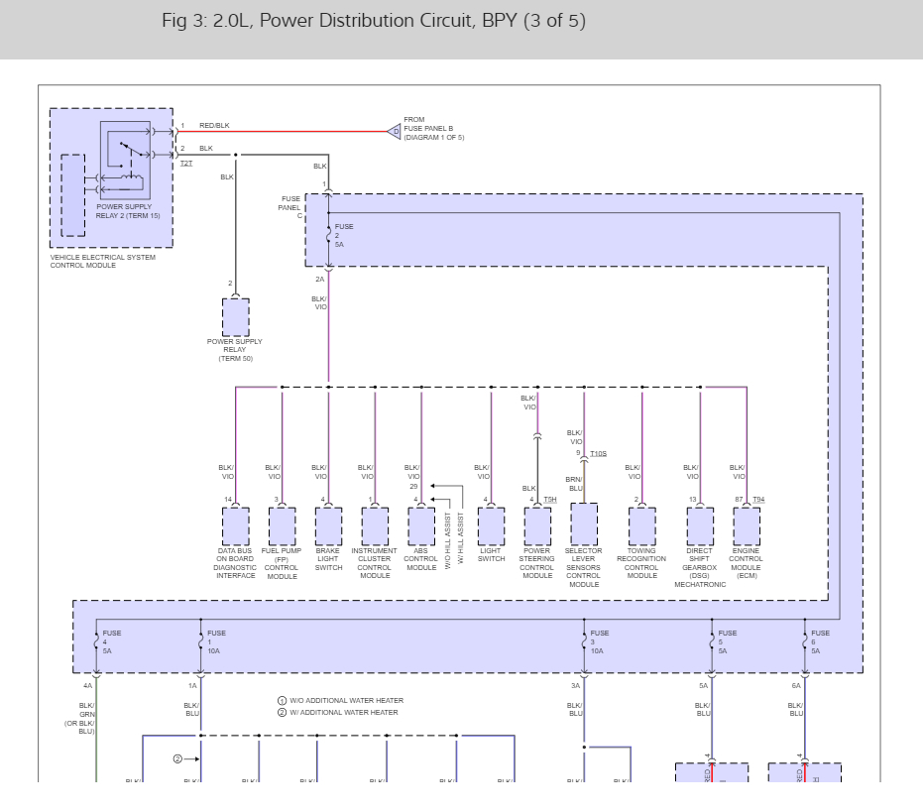Select the Fuel Pump Control Module box
923x812 pixels.
(282, 526)
